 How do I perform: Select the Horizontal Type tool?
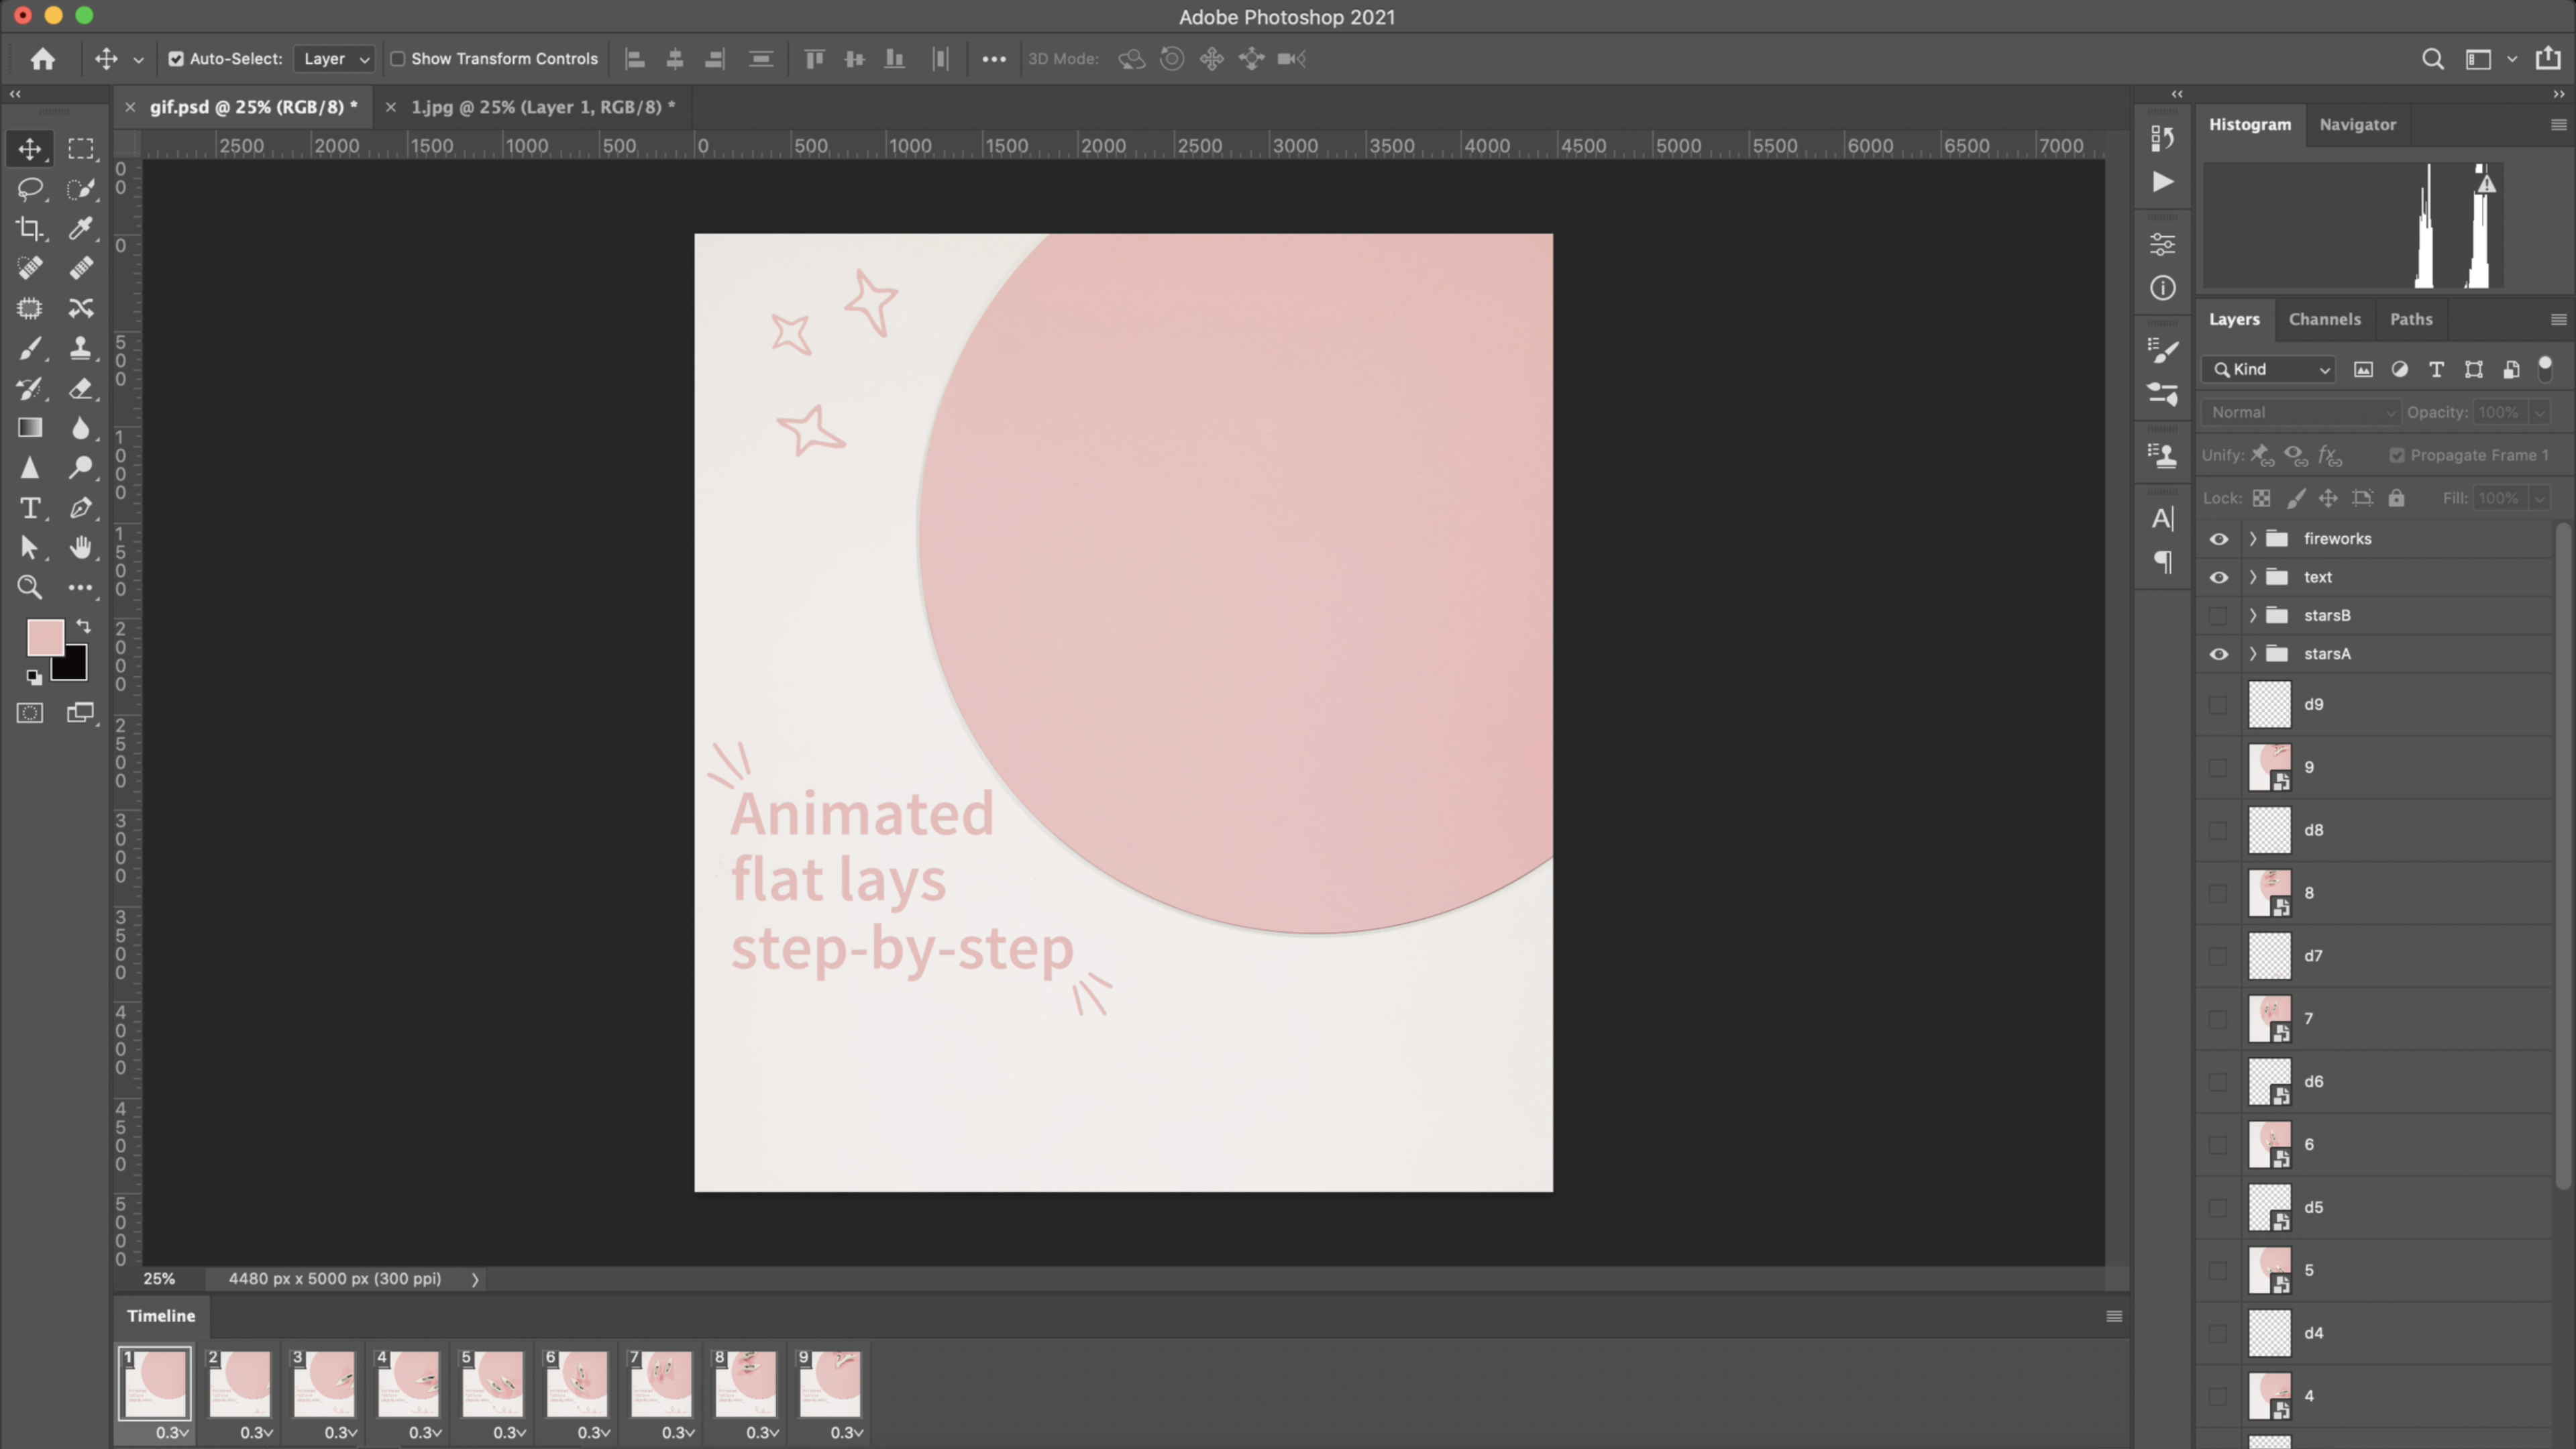29,508
